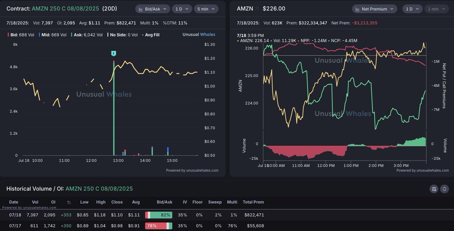Sort the table by the Close column header
454x231 pixels.
[x=117, y=202]
